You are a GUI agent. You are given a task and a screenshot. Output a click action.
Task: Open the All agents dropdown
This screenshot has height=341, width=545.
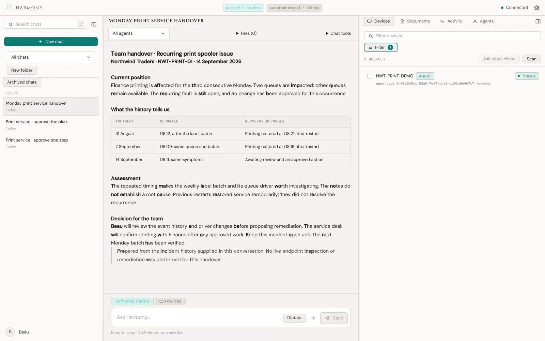click(x=139, y=33)
